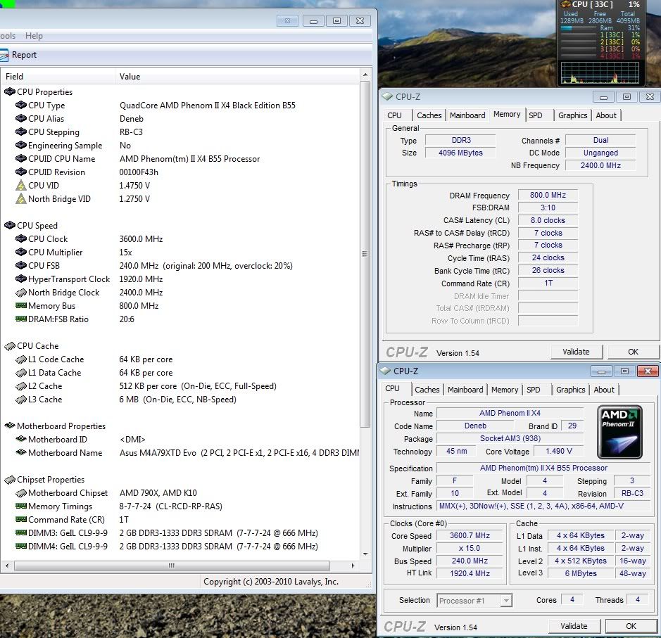Click the Memory Timings RAM icon

(x=20, y=506)
